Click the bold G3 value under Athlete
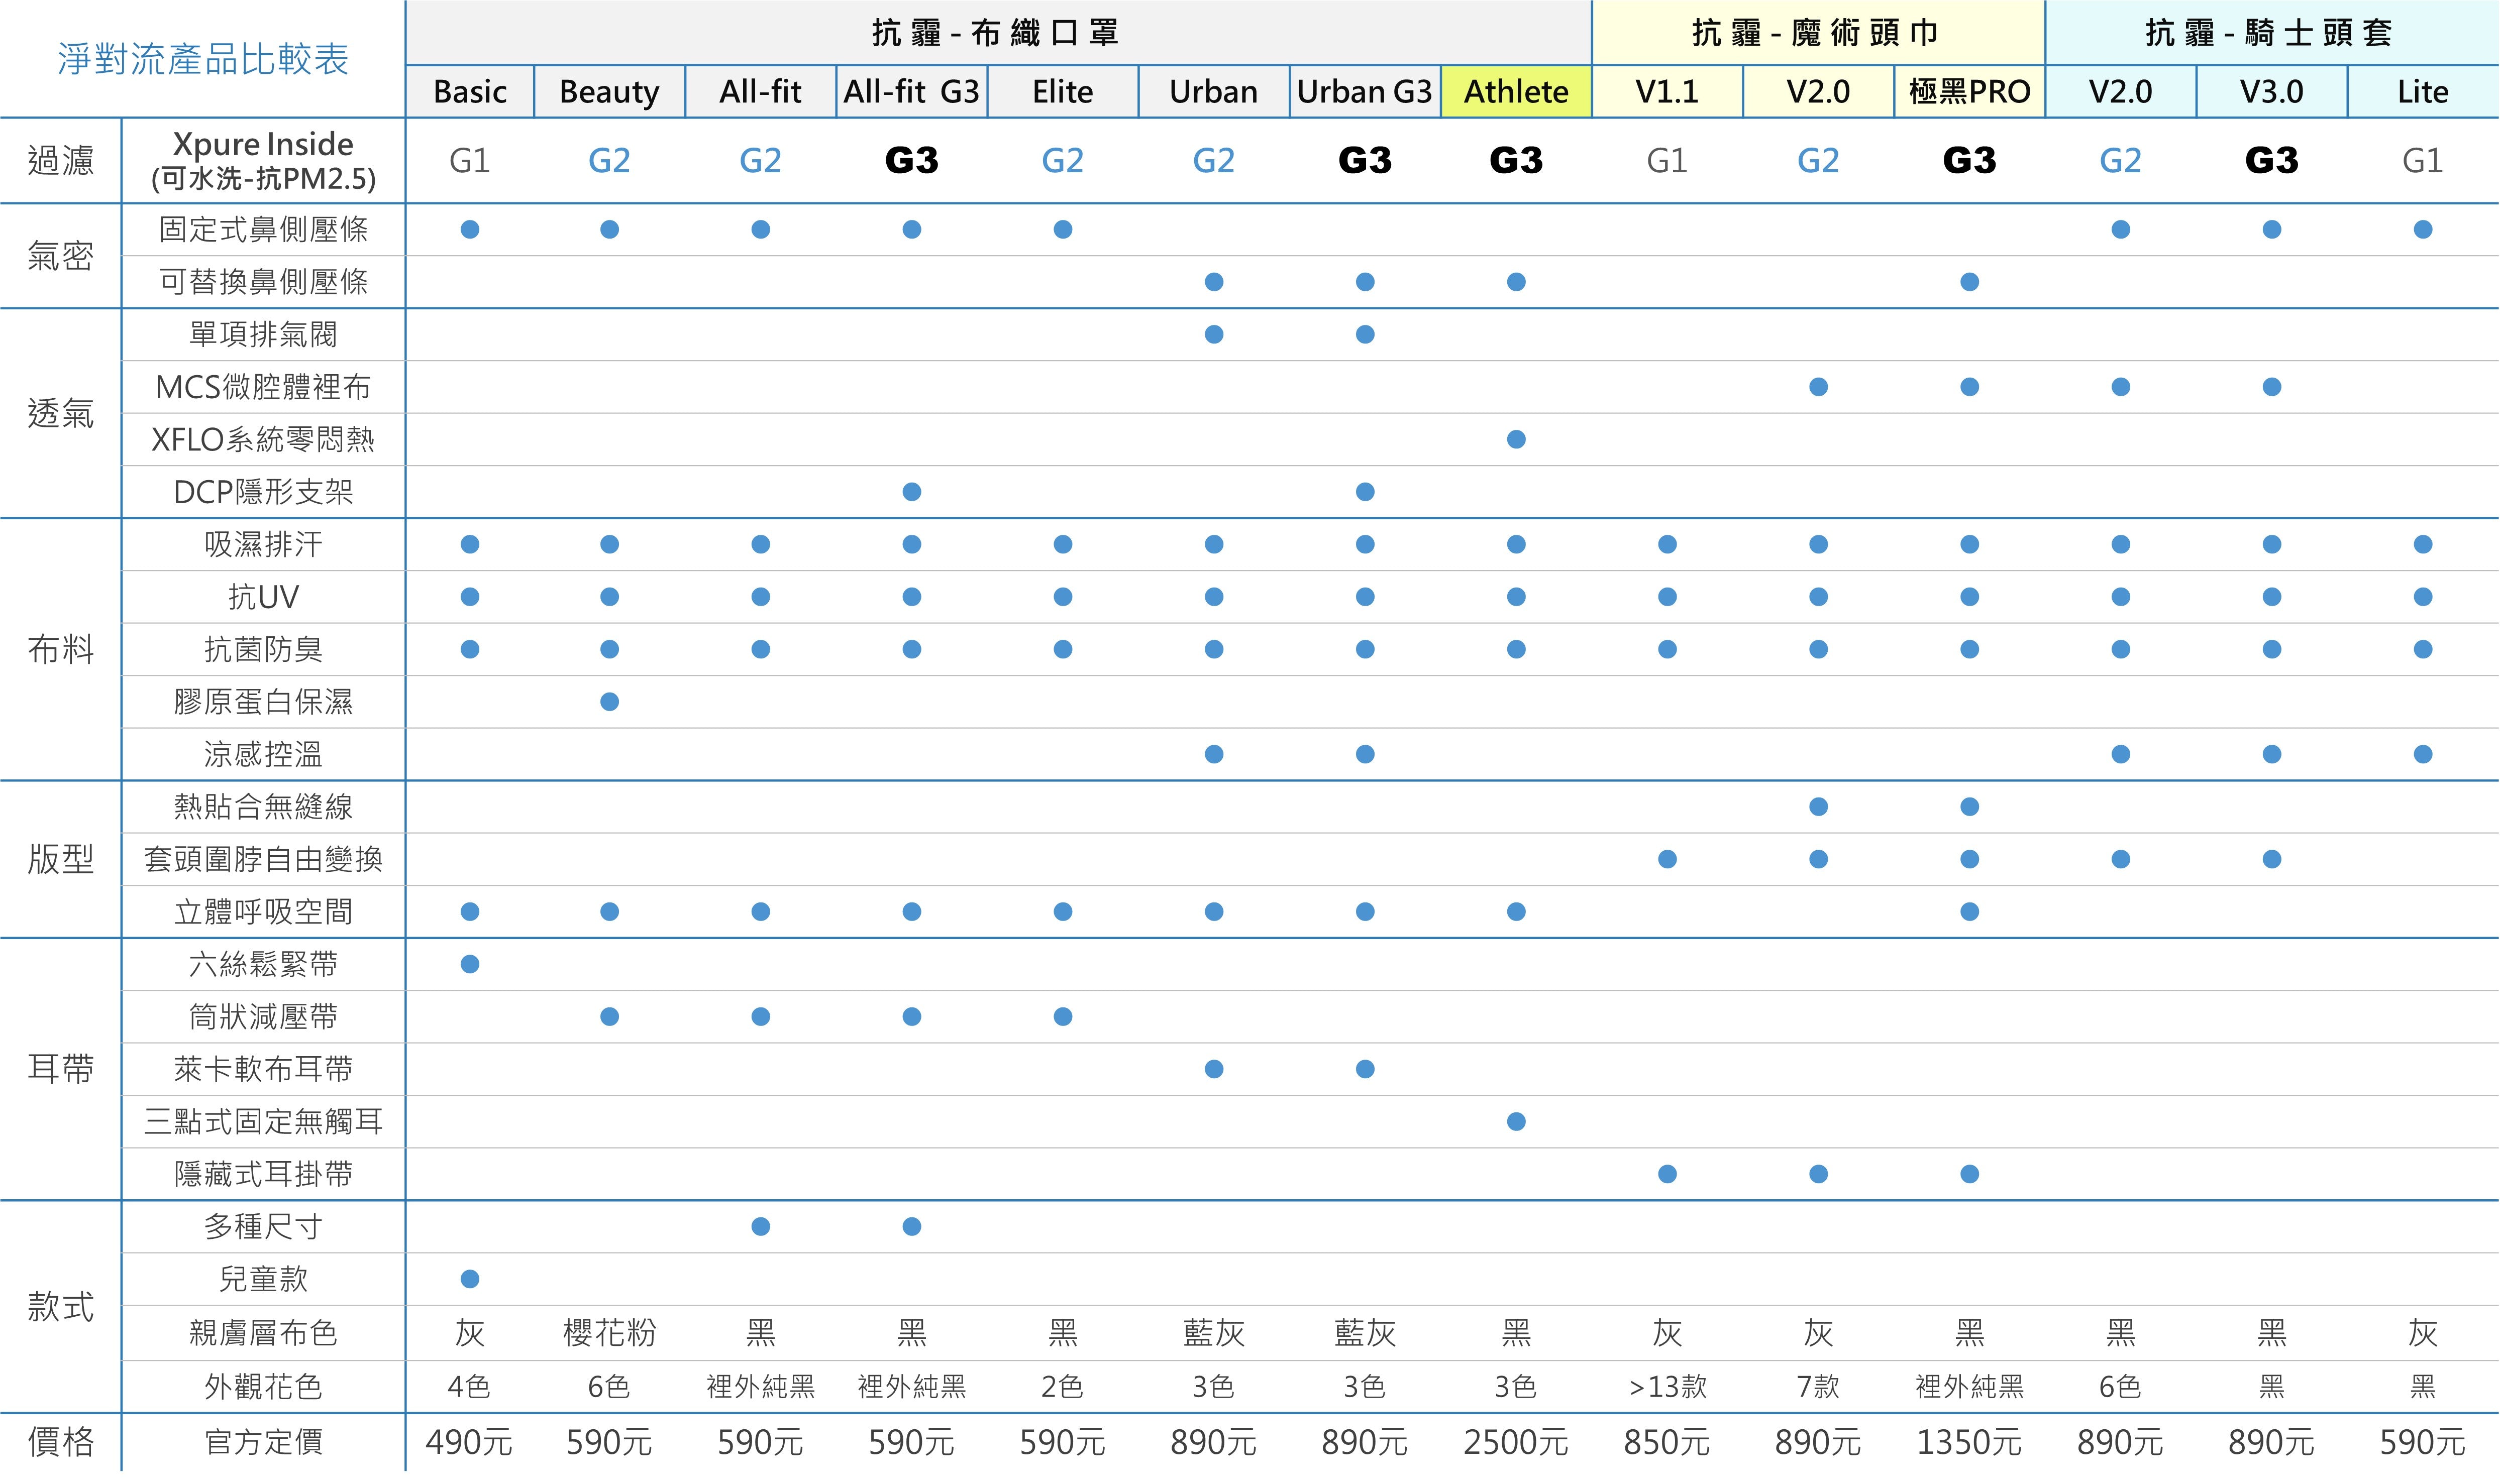The height and width of the screenshot is (1484, 2500). (x=1517, y=161)
